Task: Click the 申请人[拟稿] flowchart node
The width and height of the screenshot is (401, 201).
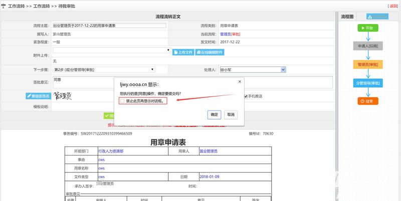Action: (x=367, y=46)
